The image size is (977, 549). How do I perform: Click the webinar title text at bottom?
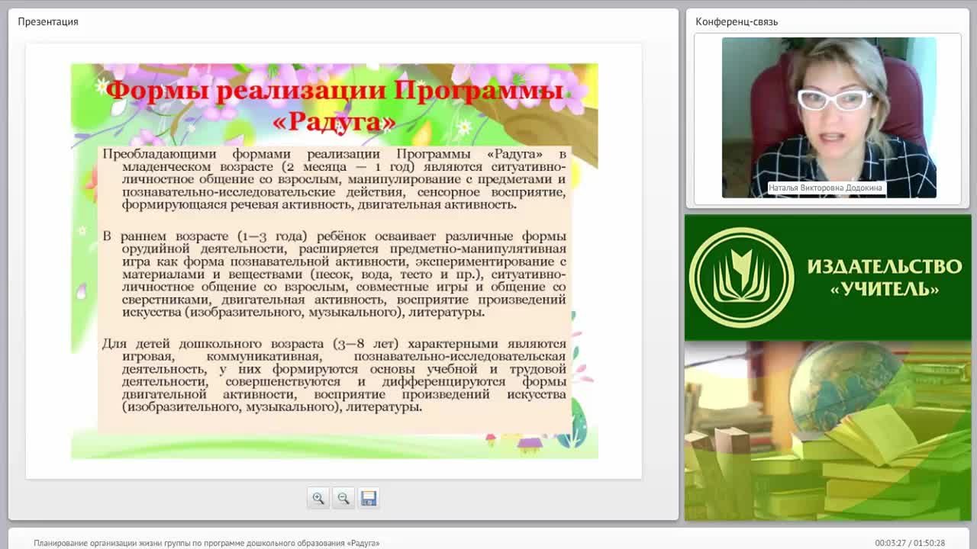206,543
